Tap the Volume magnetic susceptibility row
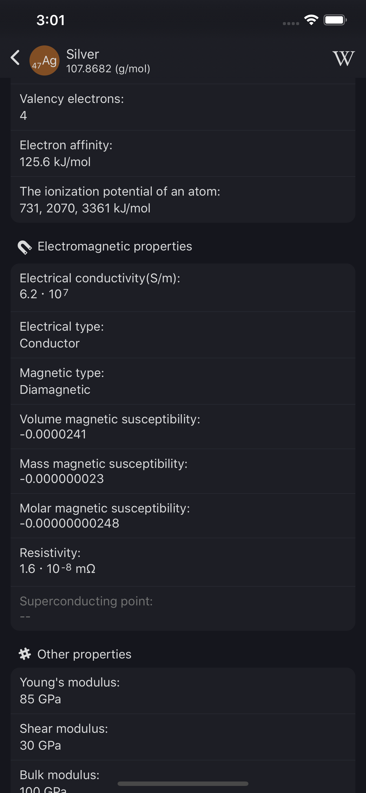The width and height of the screenshot is (366, 793). [x=183, y=426]
